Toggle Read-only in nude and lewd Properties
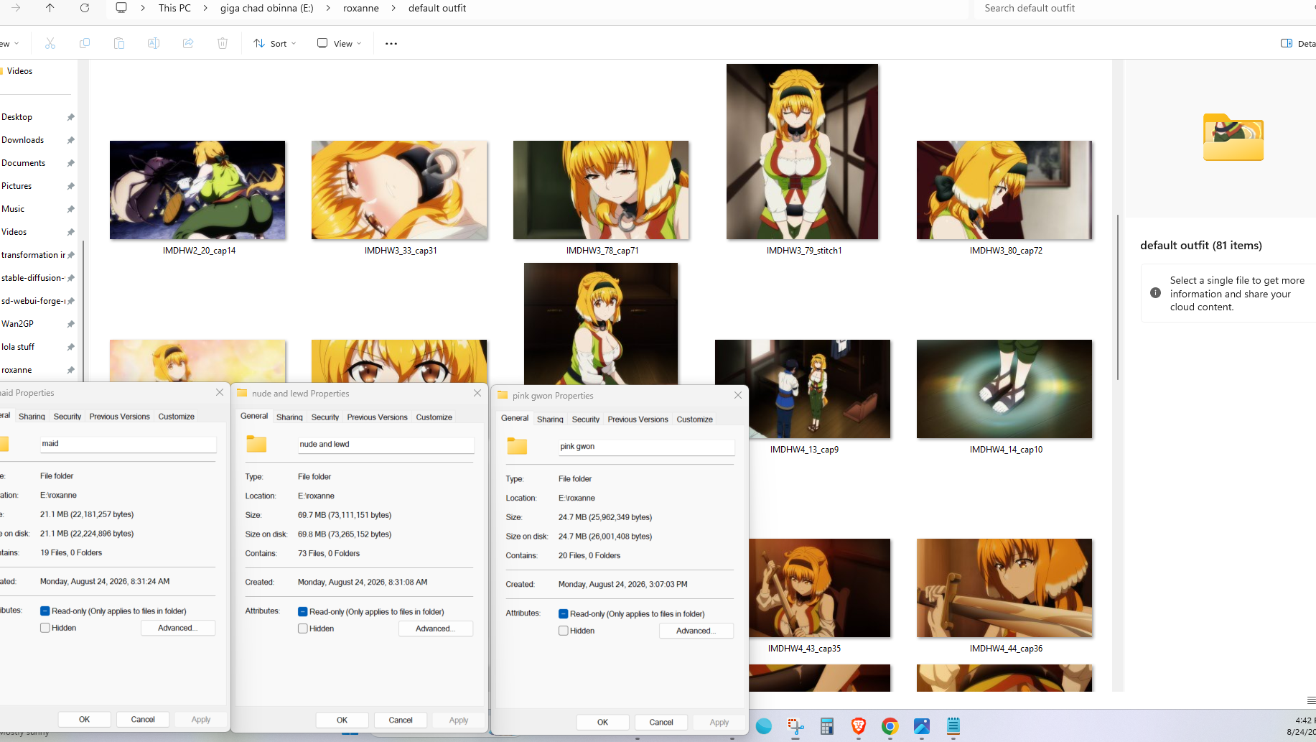This screenshot has width=1316, height=742. [x=303, y=612]
